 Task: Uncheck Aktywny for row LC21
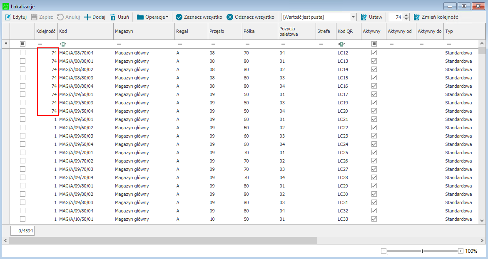(x=374, y=119)
